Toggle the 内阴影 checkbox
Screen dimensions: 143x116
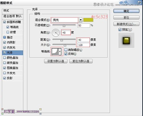point(5,42)
